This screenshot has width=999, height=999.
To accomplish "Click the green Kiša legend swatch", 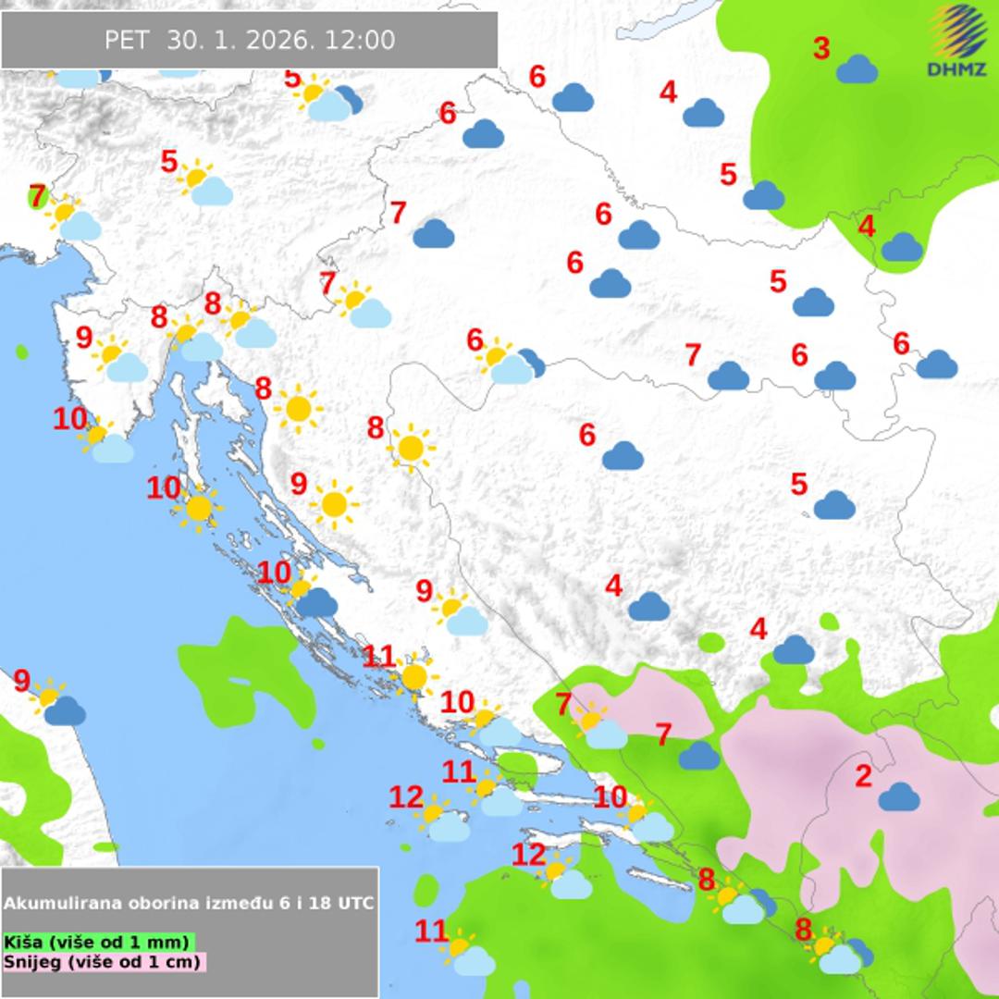I will click(x=97, y=942).
